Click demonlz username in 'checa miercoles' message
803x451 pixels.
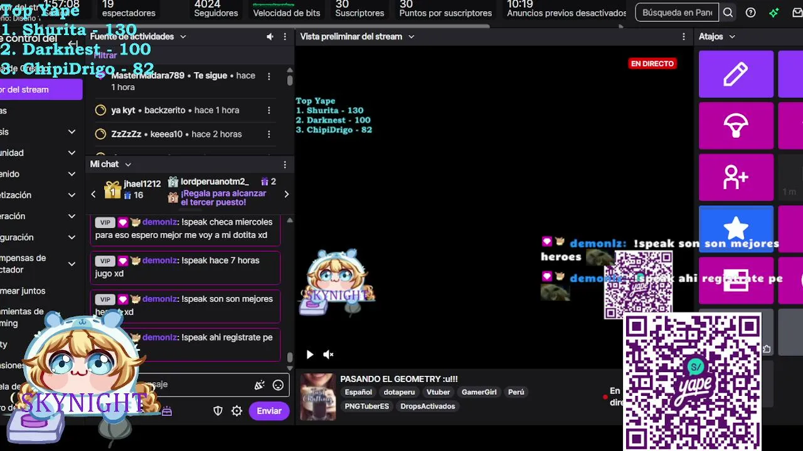pyautogui.click(x=161, y=222)
